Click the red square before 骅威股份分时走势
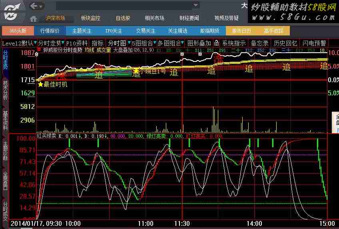The height and width of the screenshot is (229, 339). tap(39, 49)
